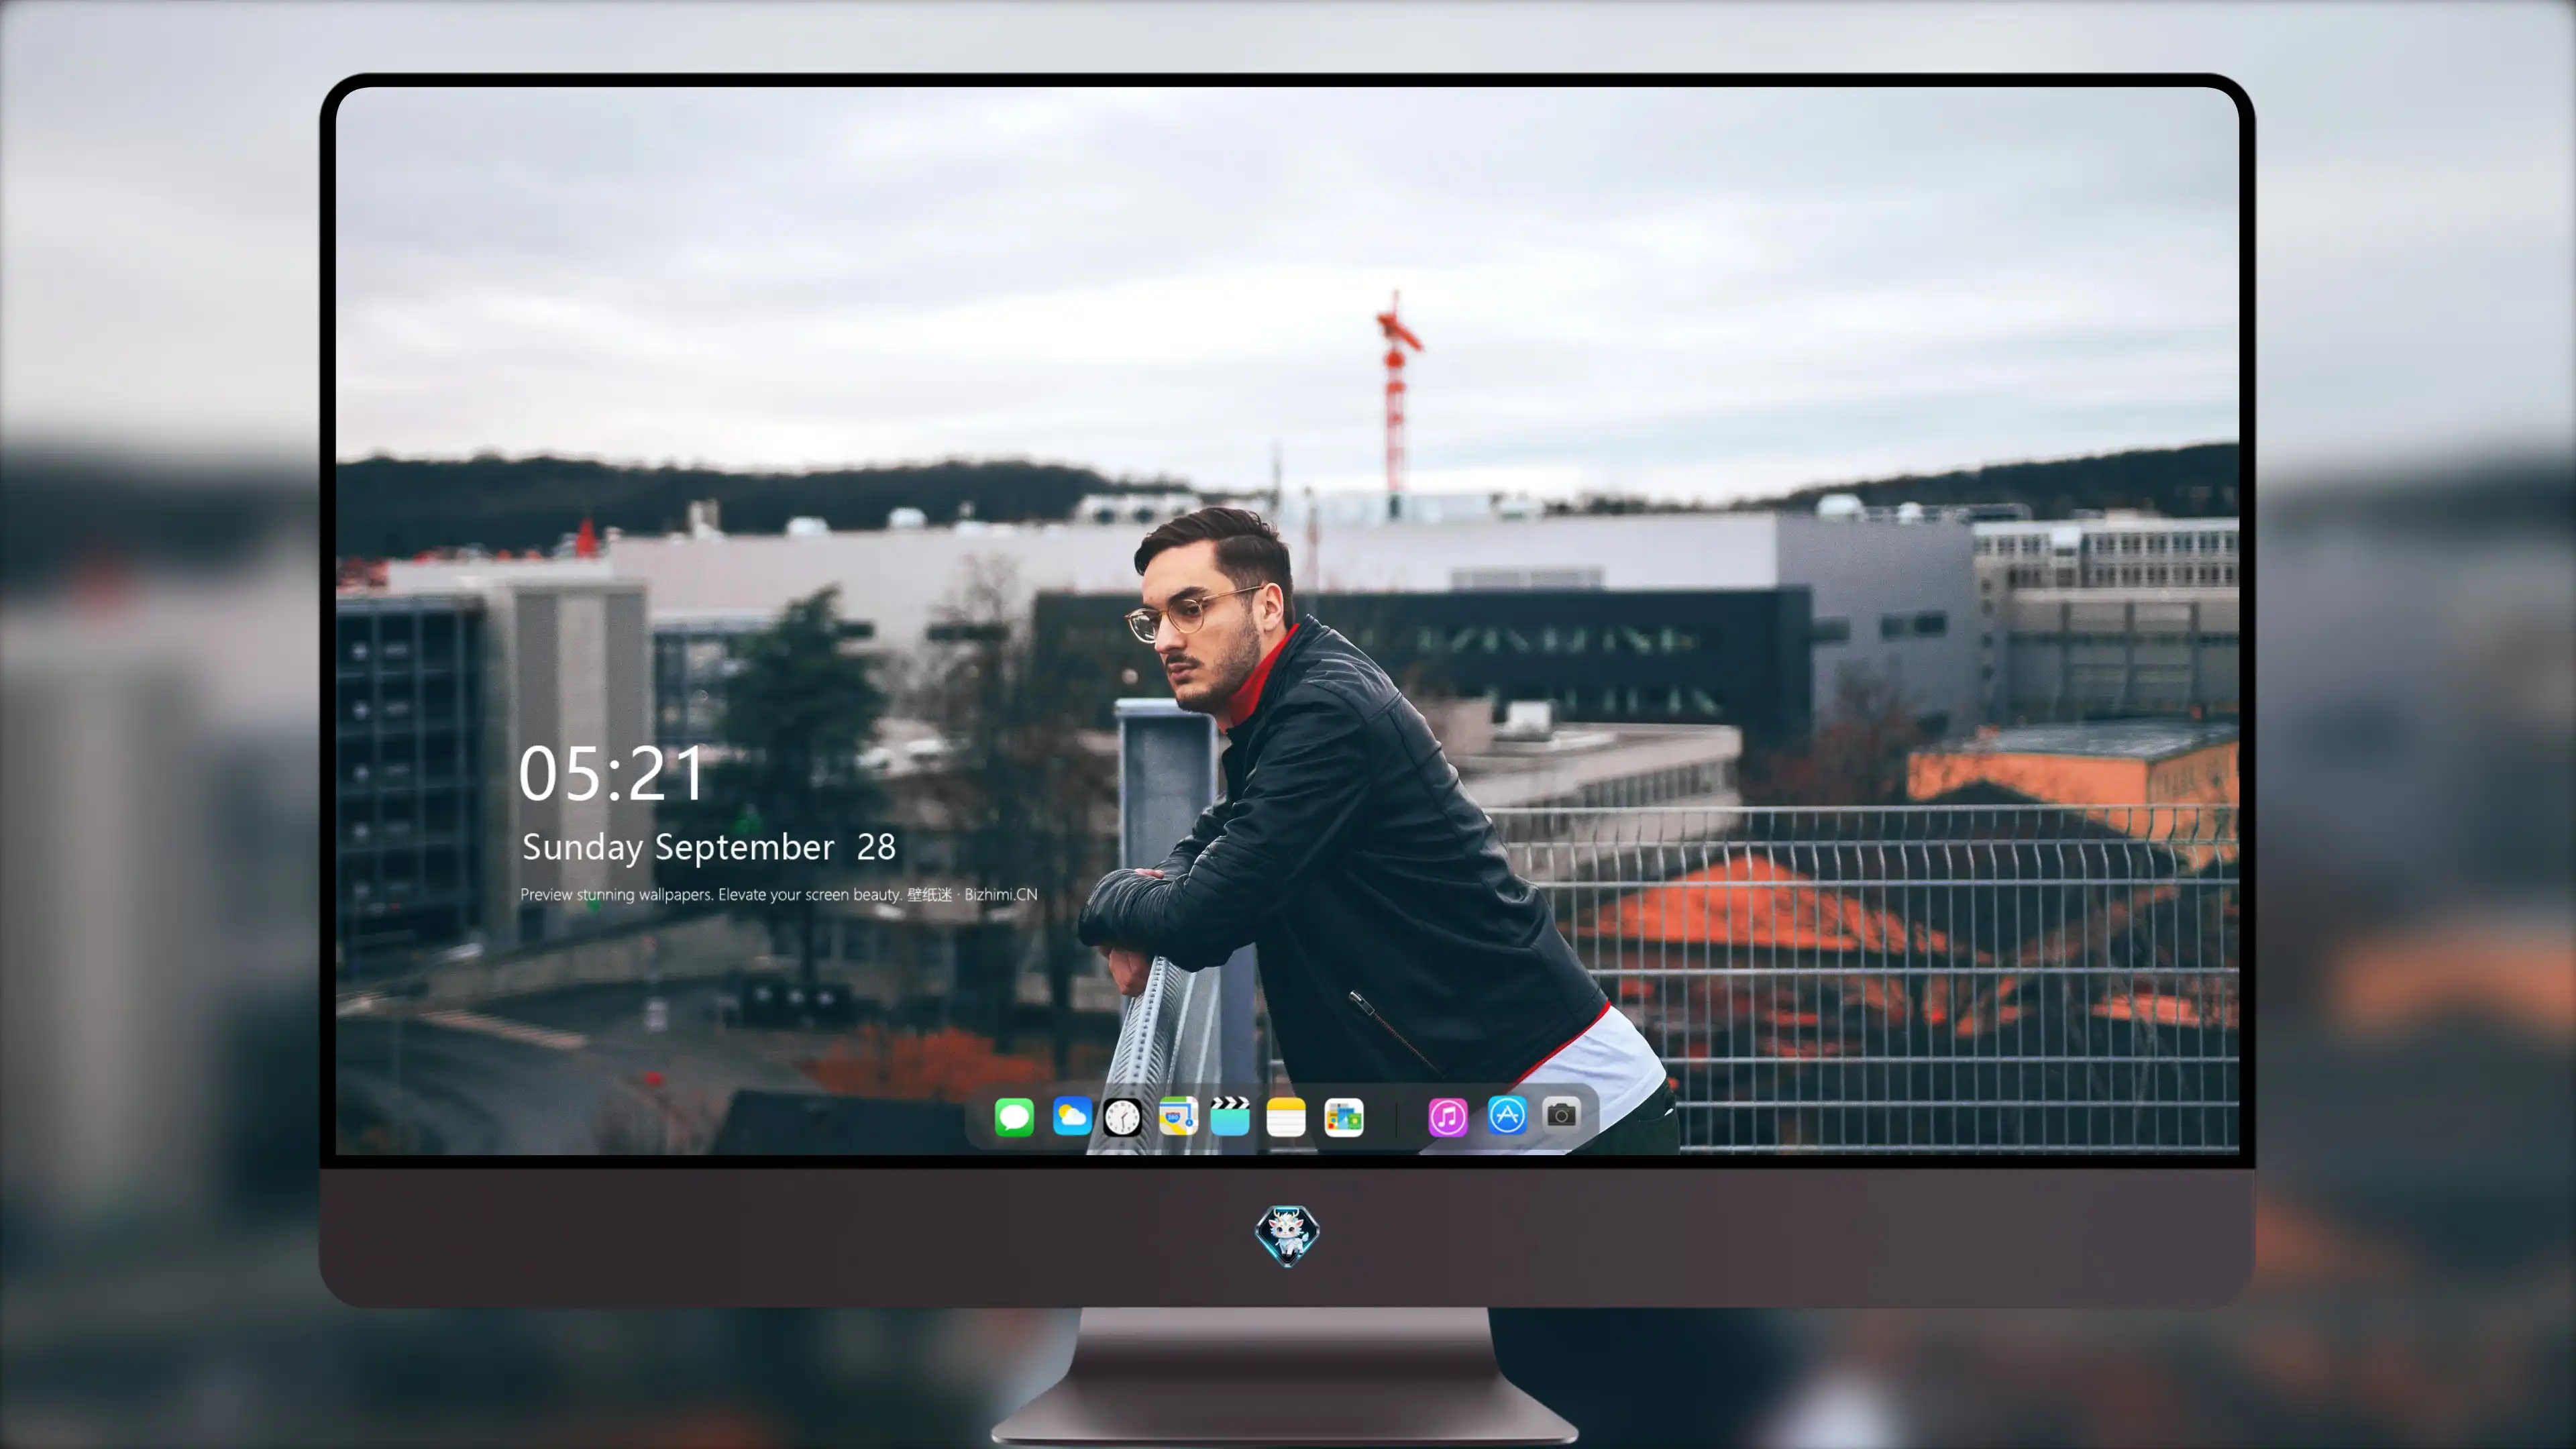Launch the iTunes Store music icon
Viewport: 2576px width, 1449px height.
[1448, 1117]
